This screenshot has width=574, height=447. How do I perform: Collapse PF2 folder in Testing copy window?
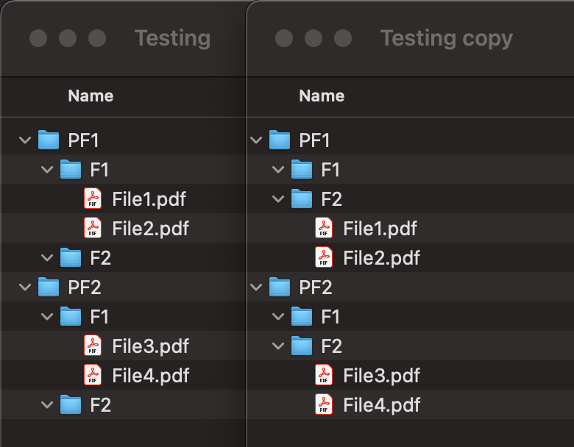click(256, 287)
